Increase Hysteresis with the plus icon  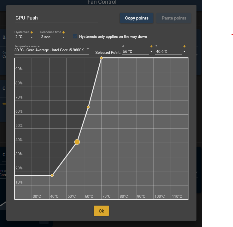(x=32, y=32)
